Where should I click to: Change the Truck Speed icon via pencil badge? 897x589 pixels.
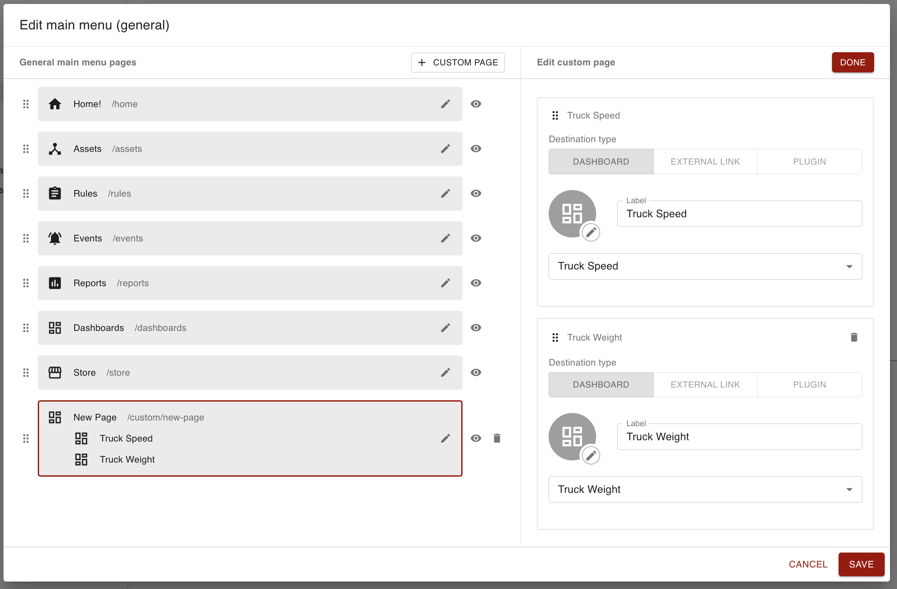[591, 232]
